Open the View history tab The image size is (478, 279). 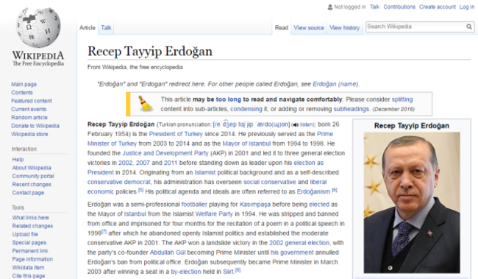click(x=344, y=27)
